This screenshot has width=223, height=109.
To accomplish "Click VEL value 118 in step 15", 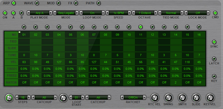I will tap(187, 62).
